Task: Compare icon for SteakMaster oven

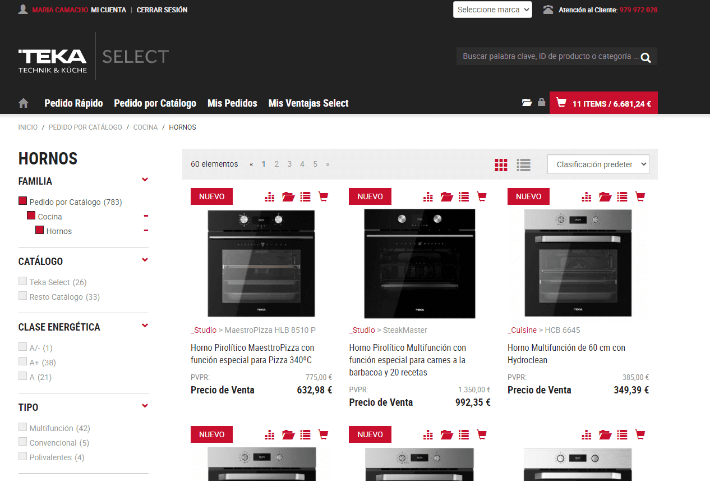Action: tap(428, 196)
